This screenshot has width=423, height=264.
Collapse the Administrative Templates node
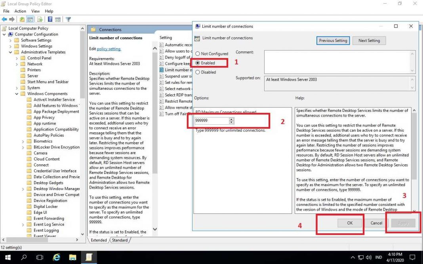tap(11, 52)
